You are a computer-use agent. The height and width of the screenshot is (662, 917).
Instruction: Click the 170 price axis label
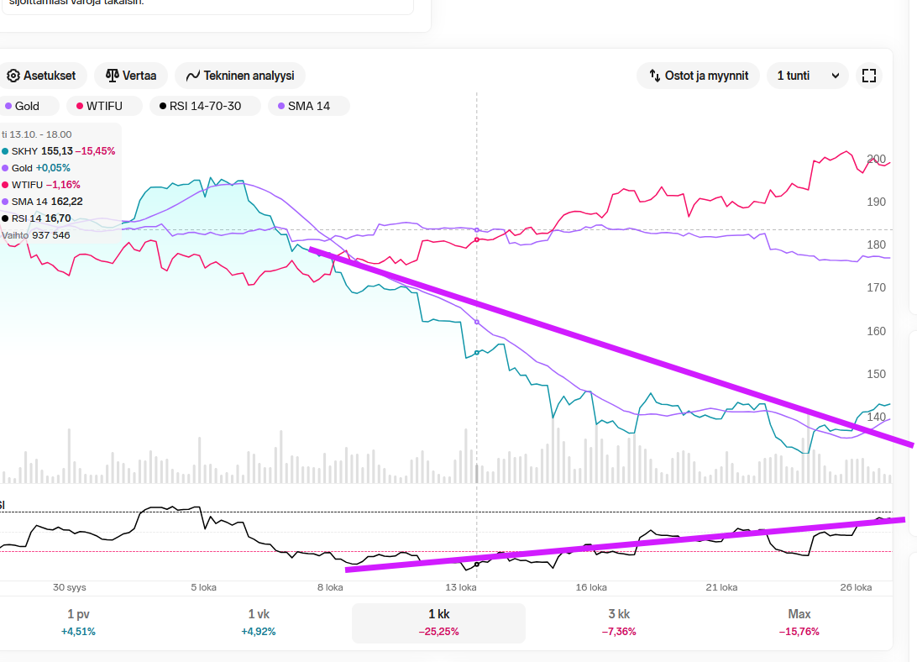pyautogui.click(x=876, y=287)
